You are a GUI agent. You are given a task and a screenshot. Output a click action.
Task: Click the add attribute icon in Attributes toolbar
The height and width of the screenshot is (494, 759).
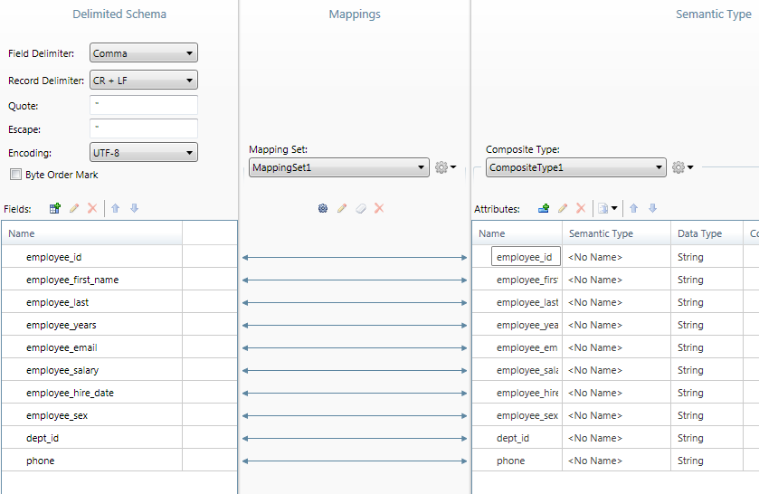[x=544, y=208]
